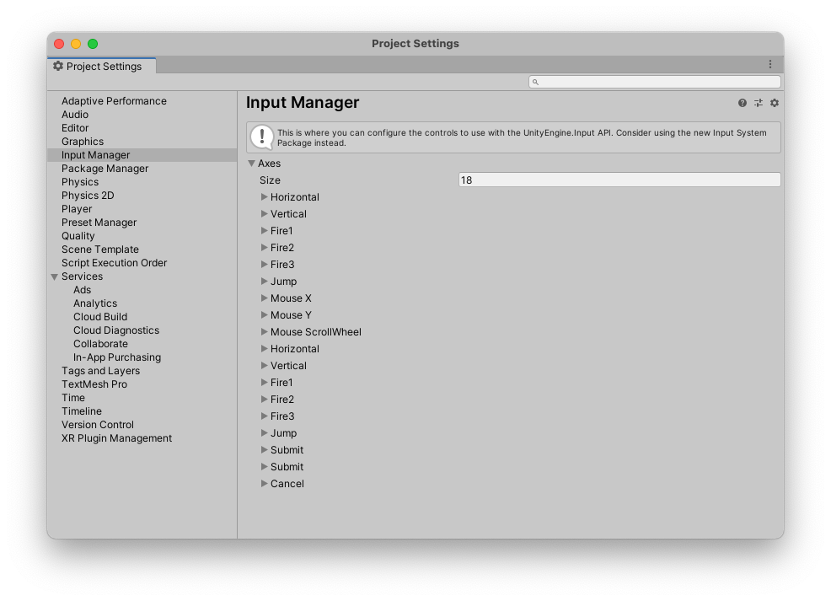Click the Size label in Axes
Screen dimensions: 831x601
pyautogui.click(x=270, y=180)
